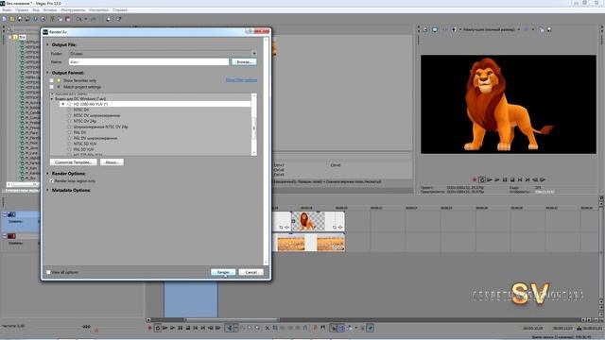Open Customize Template settings
Viewport: 605px width, 340px height.
pos(74,162)
